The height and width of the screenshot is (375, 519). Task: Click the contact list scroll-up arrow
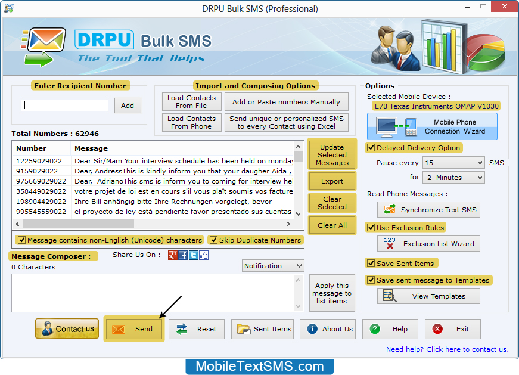coord(298,147)
